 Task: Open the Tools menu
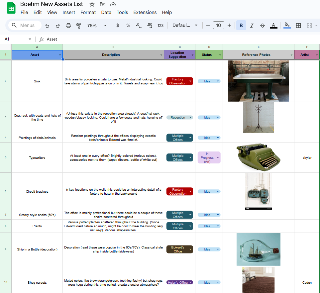coord(122,12)
